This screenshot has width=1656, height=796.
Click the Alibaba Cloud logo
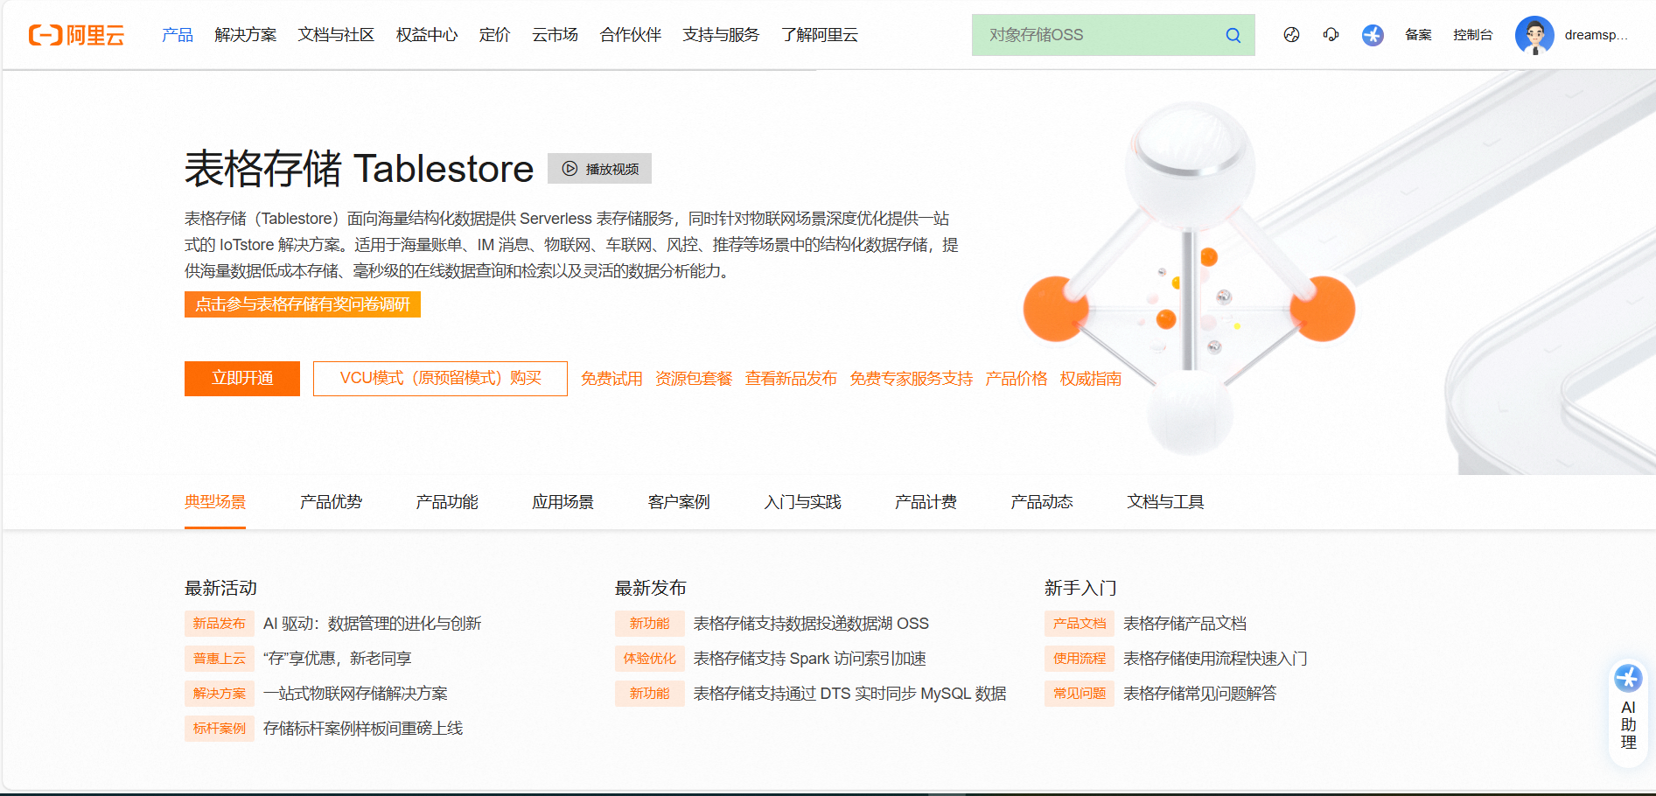(x=77, y=35)
